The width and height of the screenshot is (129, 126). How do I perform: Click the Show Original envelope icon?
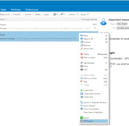(x=82, y=106)
